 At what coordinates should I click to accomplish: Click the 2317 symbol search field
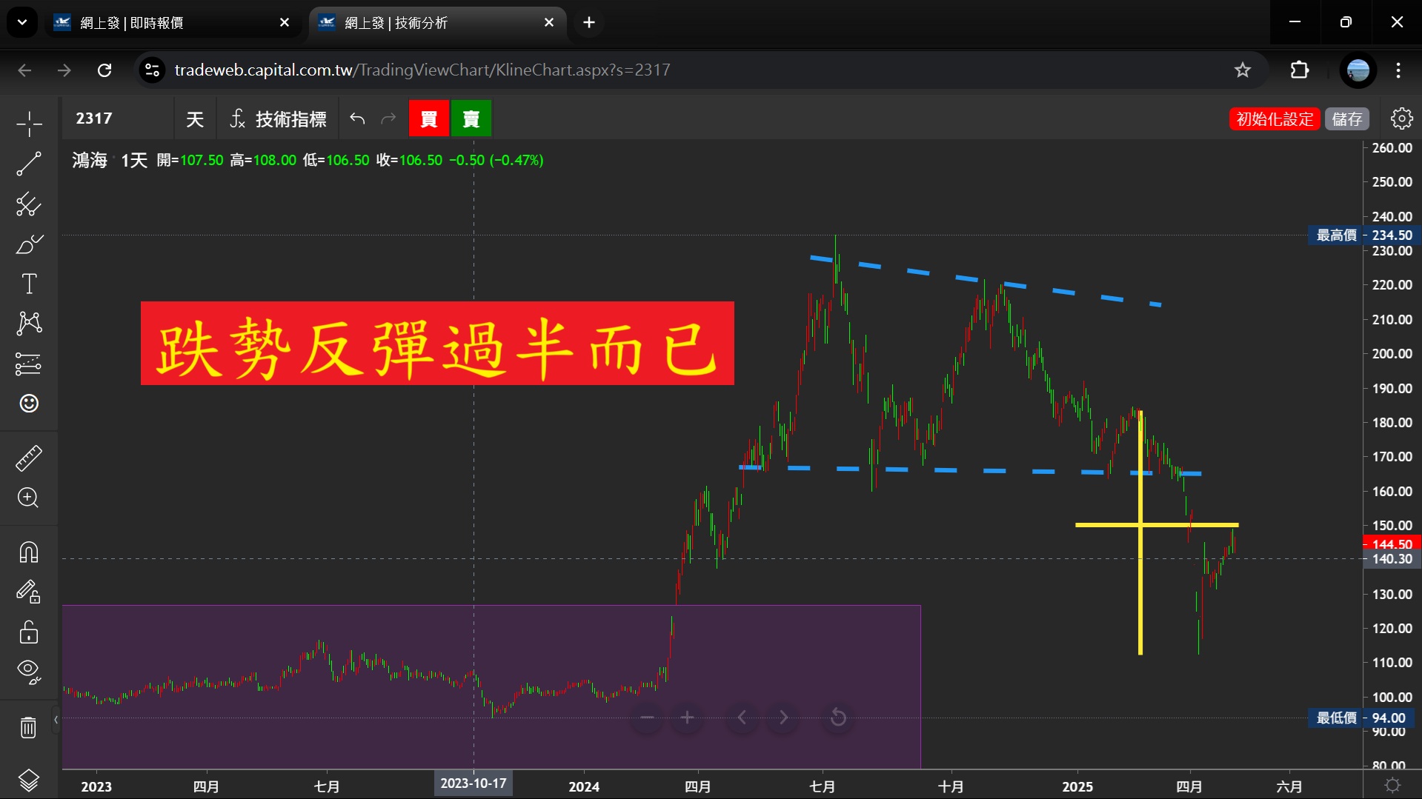pos(119,118)
